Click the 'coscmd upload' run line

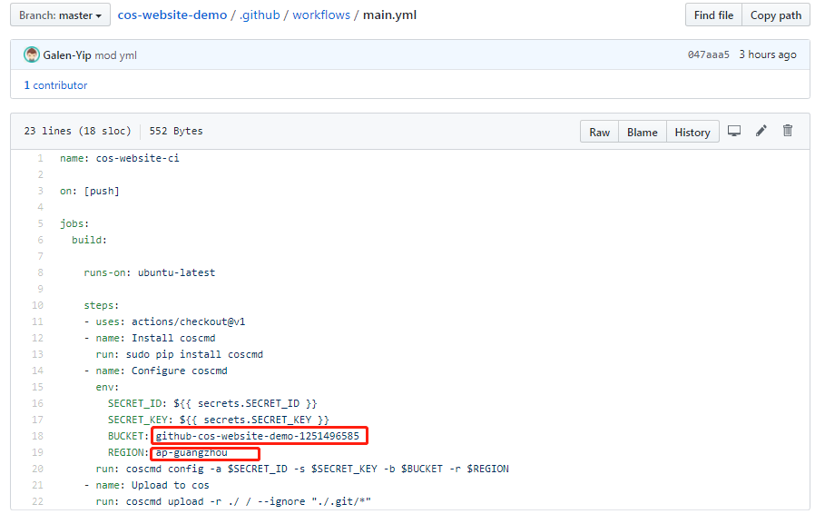[x=233, y=501]
